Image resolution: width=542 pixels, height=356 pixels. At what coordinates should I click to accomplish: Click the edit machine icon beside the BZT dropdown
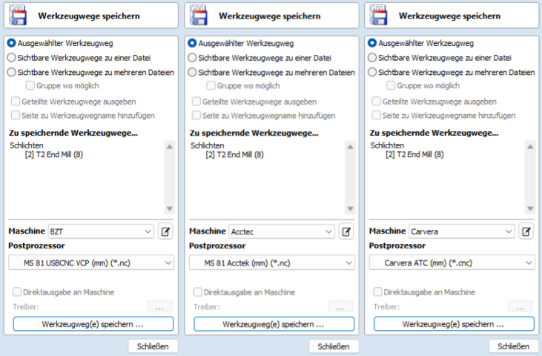(x=165, y=231)
